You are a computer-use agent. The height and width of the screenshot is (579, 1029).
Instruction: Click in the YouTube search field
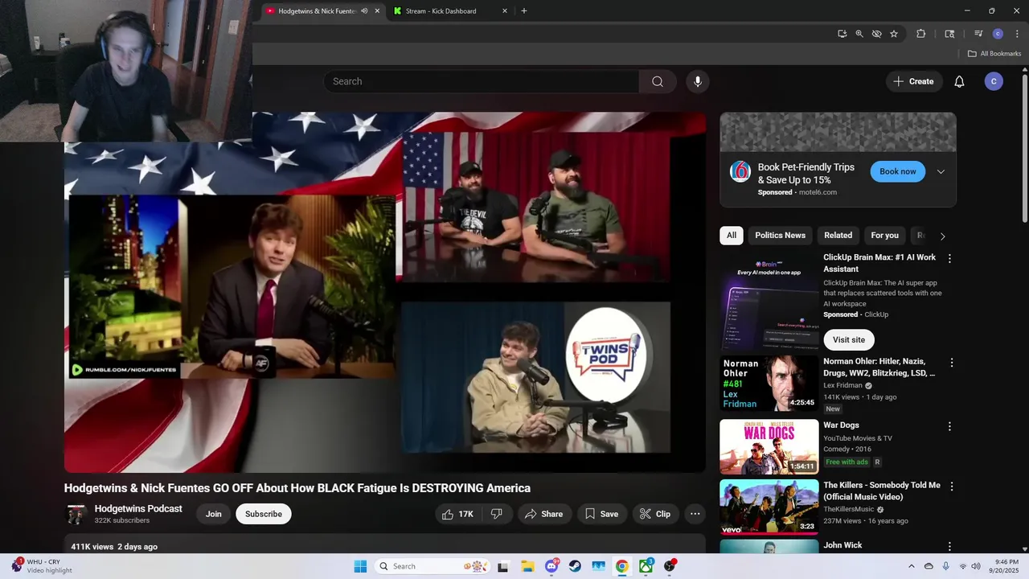[482, 81]
